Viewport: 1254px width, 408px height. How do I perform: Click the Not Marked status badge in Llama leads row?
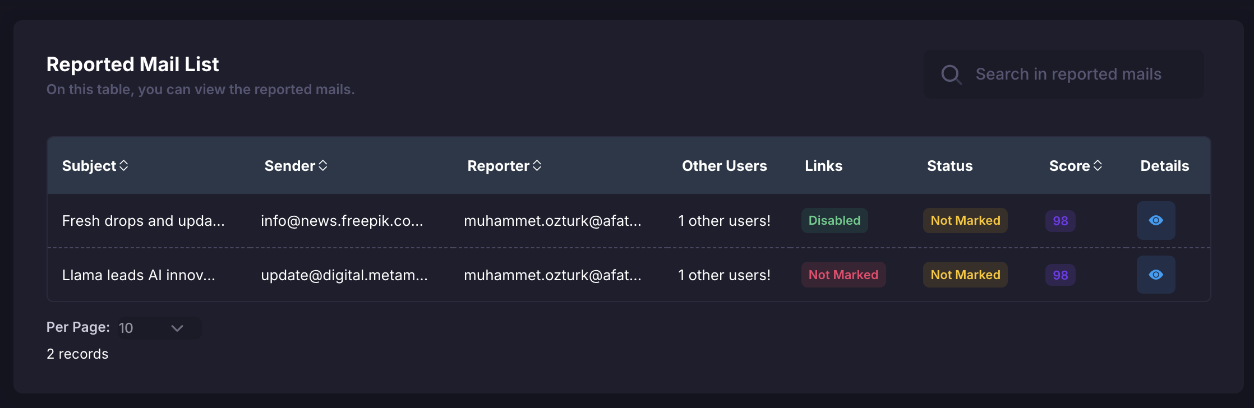pyautogui.click(x=965, y=275)
